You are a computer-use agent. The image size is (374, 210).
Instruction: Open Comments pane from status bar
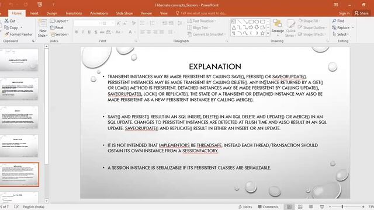pyautogui.click(x=268, y=207)
